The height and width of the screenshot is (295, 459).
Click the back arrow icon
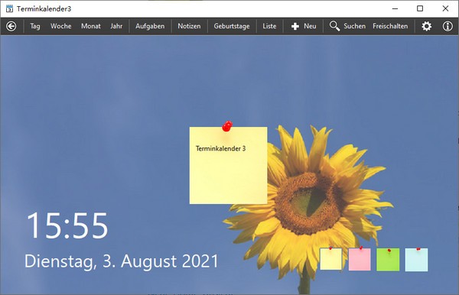coord(11,26)
